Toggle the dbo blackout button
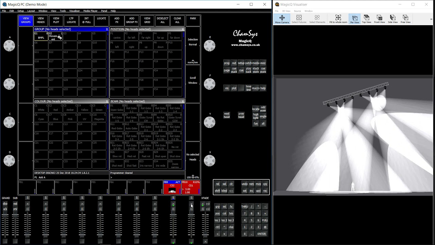This screenshot has width=435, height=245. (x=5, y=204)
